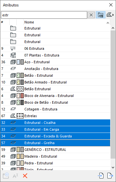Click surface swatch of Betão - Estrutural
Image resolution: width=116 pixels, height=182 pixels.
(x=22, y=75)
